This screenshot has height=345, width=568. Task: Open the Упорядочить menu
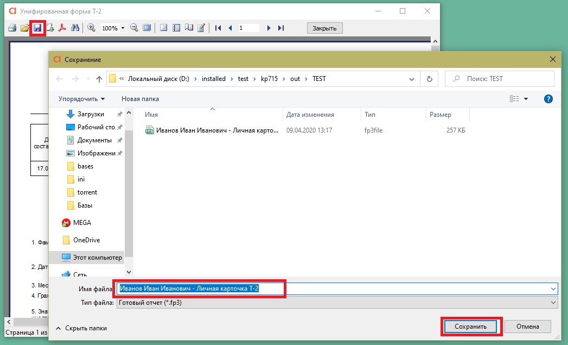coord(81,99)
